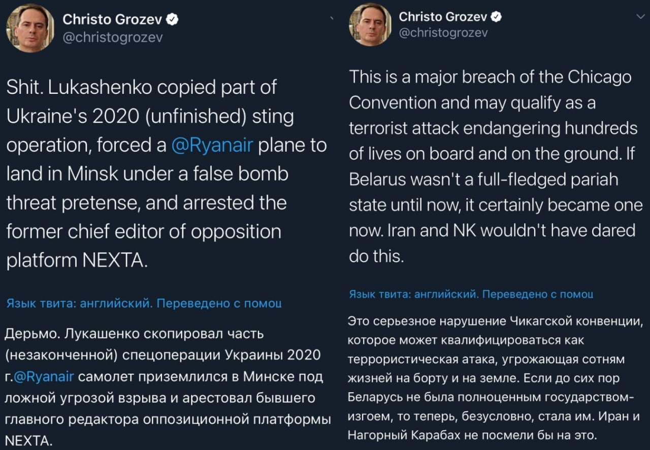The image size is (650, 450).
Task: Expand the right tweet's options chevron
Action: coord(640,17)
